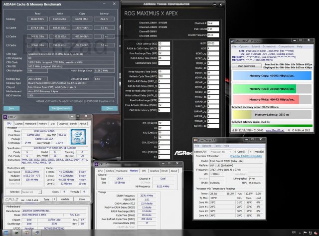Click ROG MAXIMUS X APEX heading text
The width and height of the screenshot is (319, 236).
151,13
